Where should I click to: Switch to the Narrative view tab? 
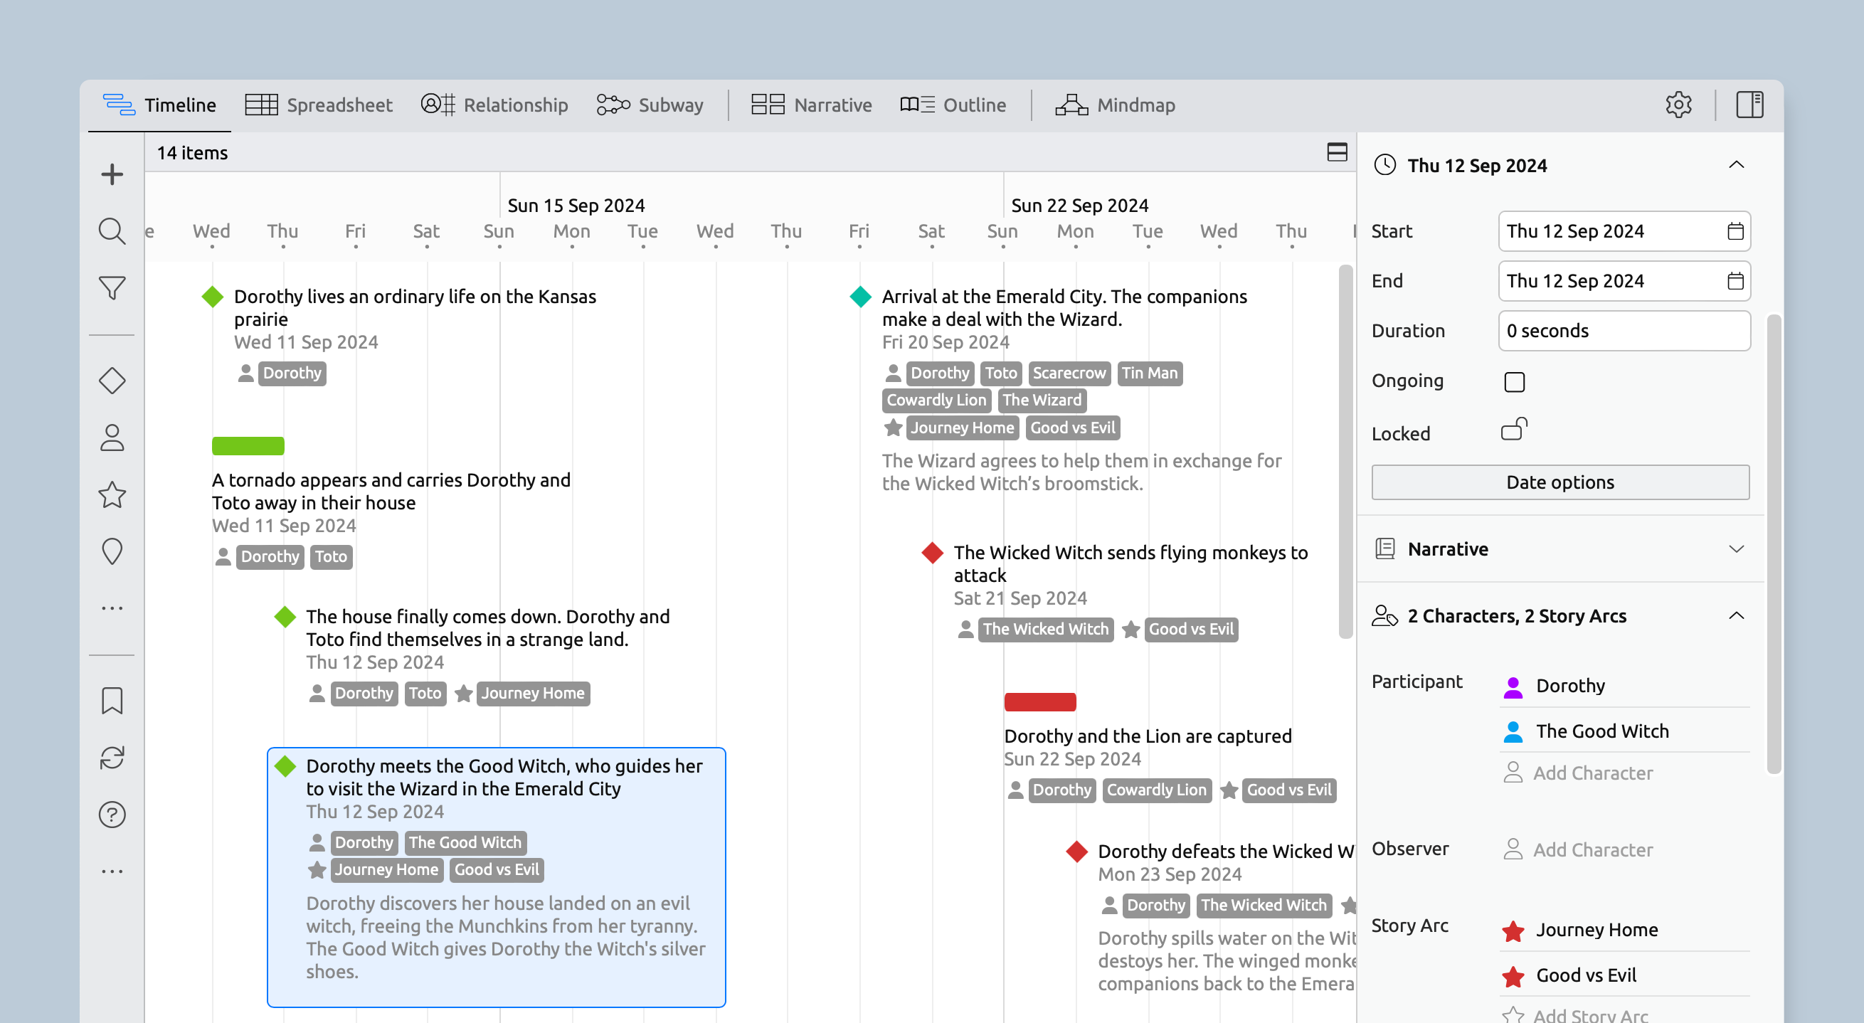click(811, 105)
